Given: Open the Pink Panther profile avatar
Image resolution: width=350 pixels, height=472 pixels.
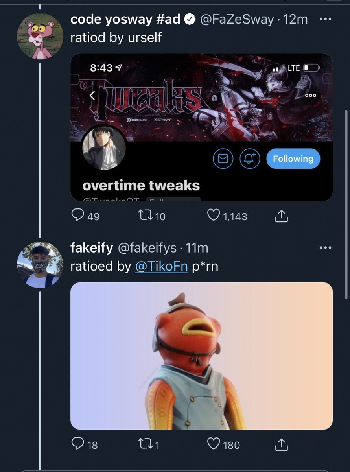Looking at the screenshot, I should 40,36.
